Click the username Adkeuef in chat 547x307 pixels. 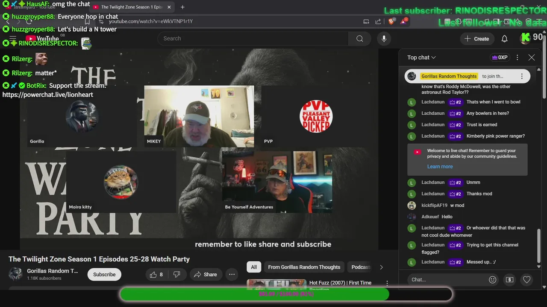tap(430, 217)
